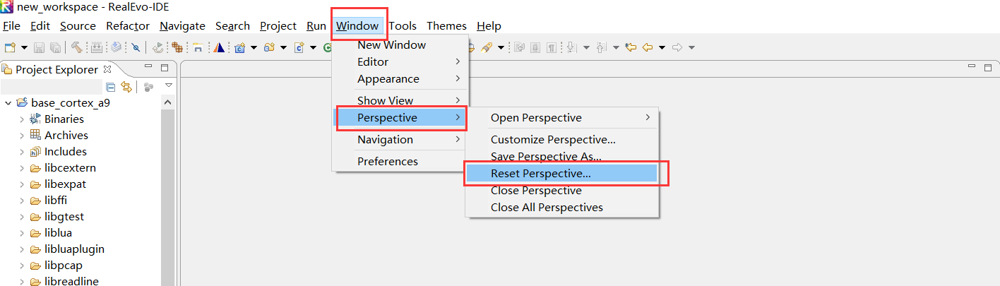The width and height of the screenshot is (1000, 286).
Task: Toggle Link with Editor in Project Explorer
Action: (x=126, y=87)
